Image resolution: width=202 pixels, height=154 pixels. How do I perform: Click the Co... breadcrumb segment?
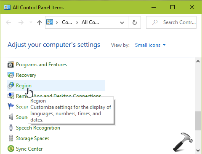point(67,22)
